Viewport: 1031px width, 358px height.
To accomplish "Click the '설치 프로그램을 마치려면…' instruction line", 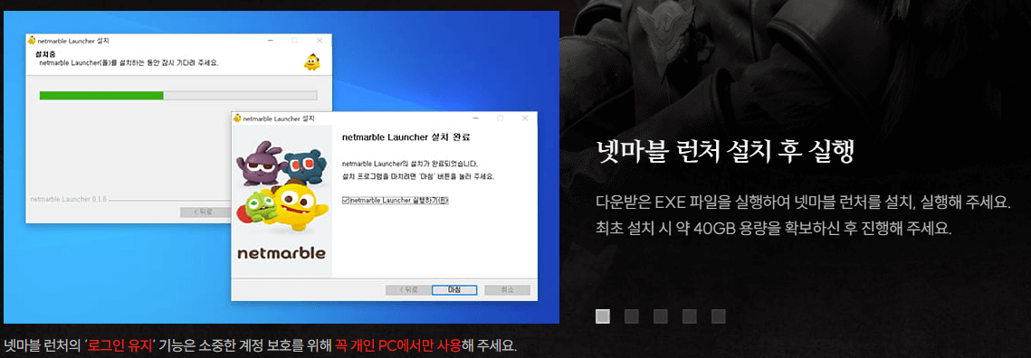I will 418,176.
